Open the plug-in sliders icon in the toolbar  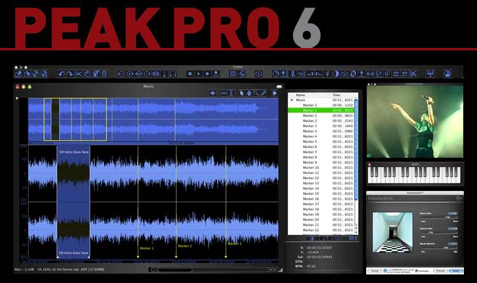pyautogui.click(x=430, y=74)
